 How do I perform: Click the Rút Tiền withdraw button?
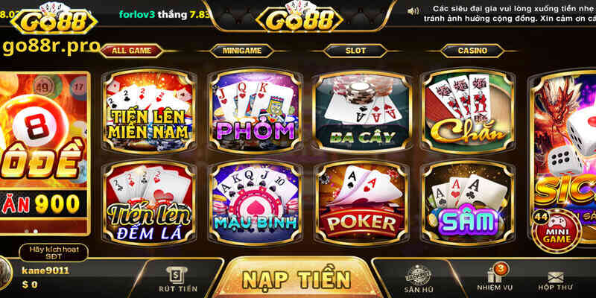pos(178,279)
